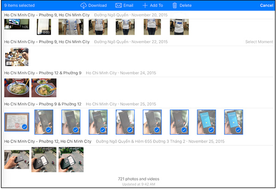
Task: Uncheck the third selected phone photo
Action: point(103,130)
